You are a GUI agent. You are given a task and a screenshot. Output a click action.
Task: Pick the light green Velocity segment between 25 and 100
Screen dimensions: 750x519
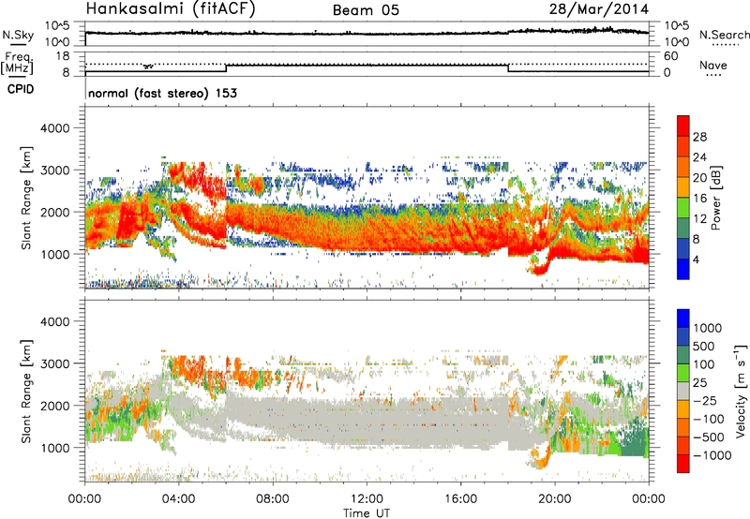click(683, 373)
